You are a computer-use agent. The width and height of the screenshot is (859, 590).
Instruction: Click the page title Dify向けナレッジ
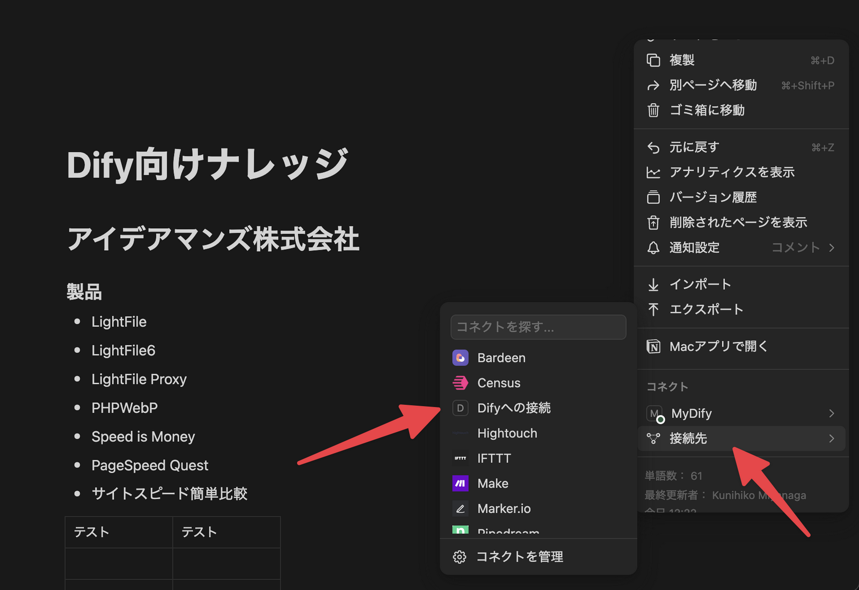tap(208, 164)
